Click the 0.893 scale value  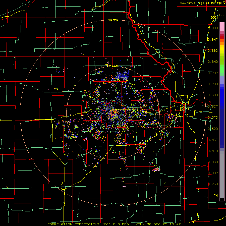point(213,50)
